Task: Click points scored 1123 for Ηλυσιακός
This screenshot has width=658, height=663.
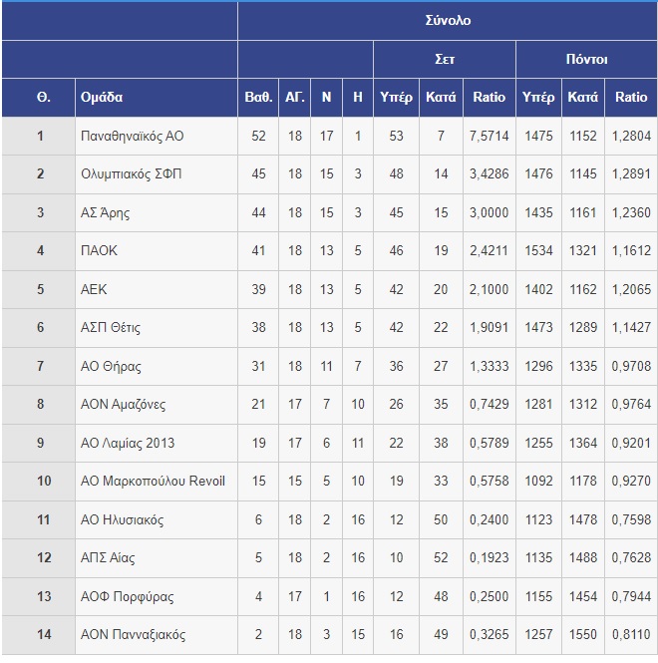Action: pyautogui.click(x=538, y=519)
